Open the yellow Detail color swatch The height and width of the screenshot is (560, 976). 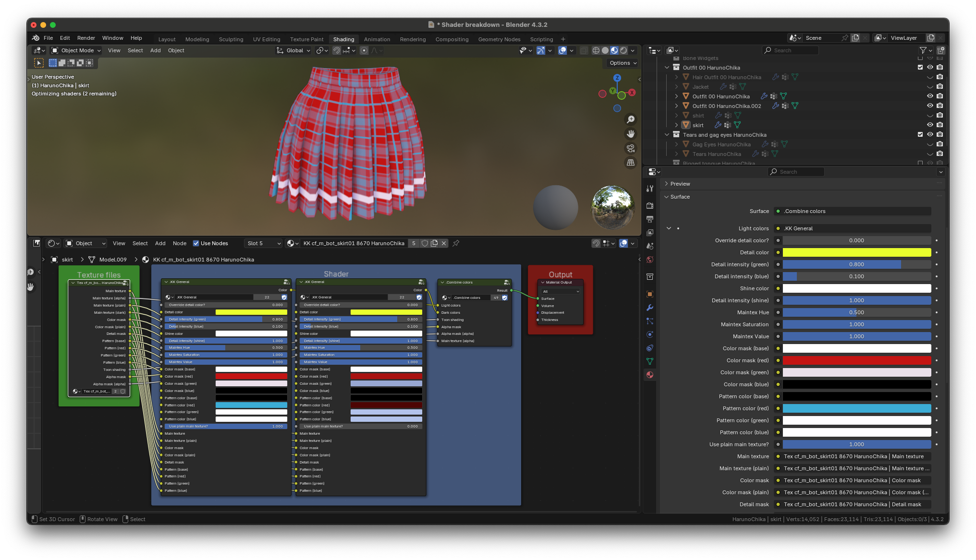pos(856,252)
